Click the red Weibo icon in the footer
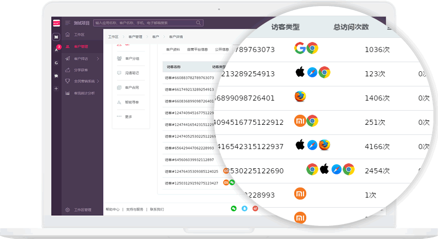Viewport: 438px width, 239px height. point(255,208)
